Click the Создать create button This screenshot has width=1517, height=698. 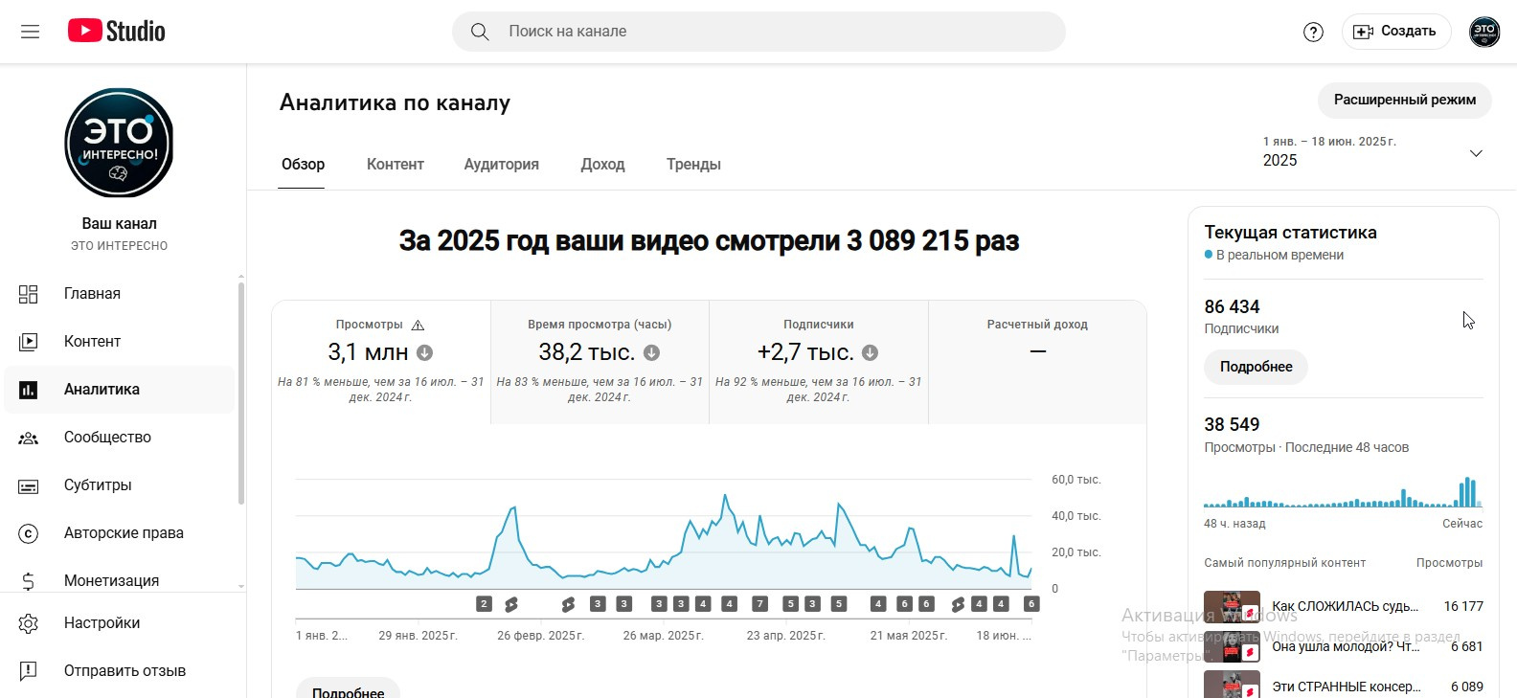click(1395, 32)
